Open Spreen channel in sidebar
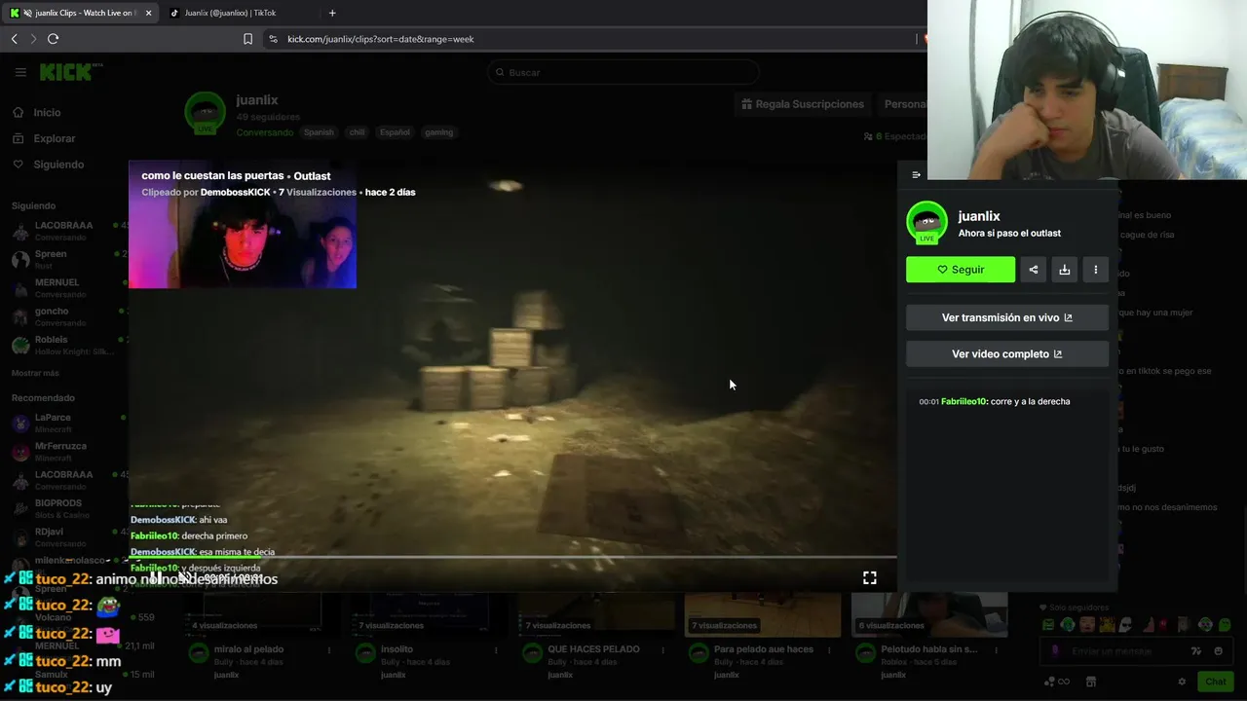Screen dimensions: 1247x701 coord(64,259)
